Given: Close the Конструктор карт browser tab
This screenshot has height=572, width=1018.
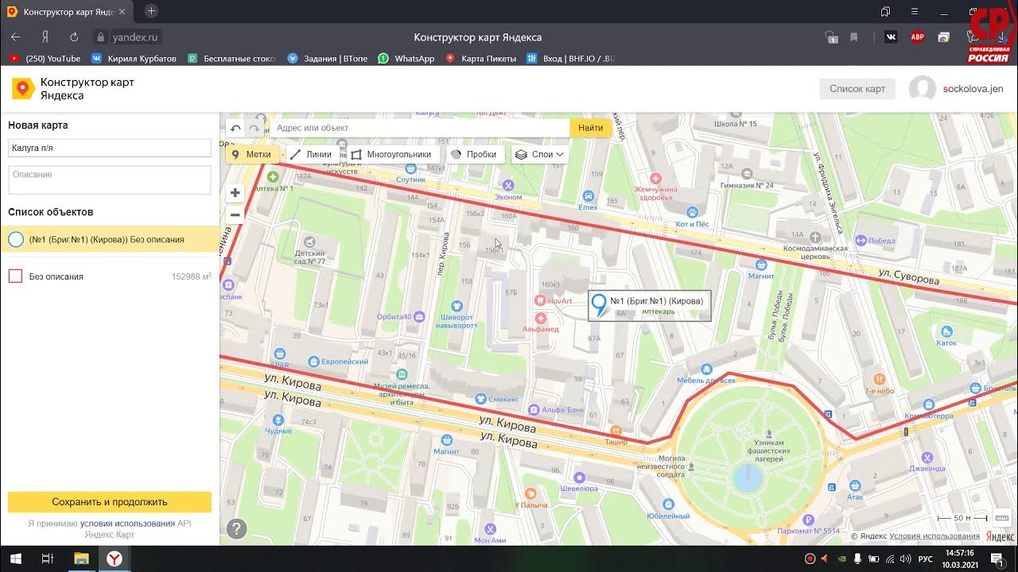Looking at the screenshot, I should click(x=122, y=12).
